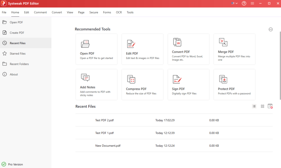Switch recent files to grid view
This screenshot has height=168, width=281.
tap(262, 106)
